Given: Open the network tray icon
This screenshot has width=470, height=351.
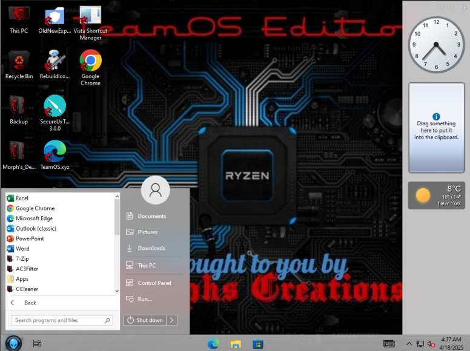Looking at the screenshot, I should pyautogui.click(x=420, y=344).
